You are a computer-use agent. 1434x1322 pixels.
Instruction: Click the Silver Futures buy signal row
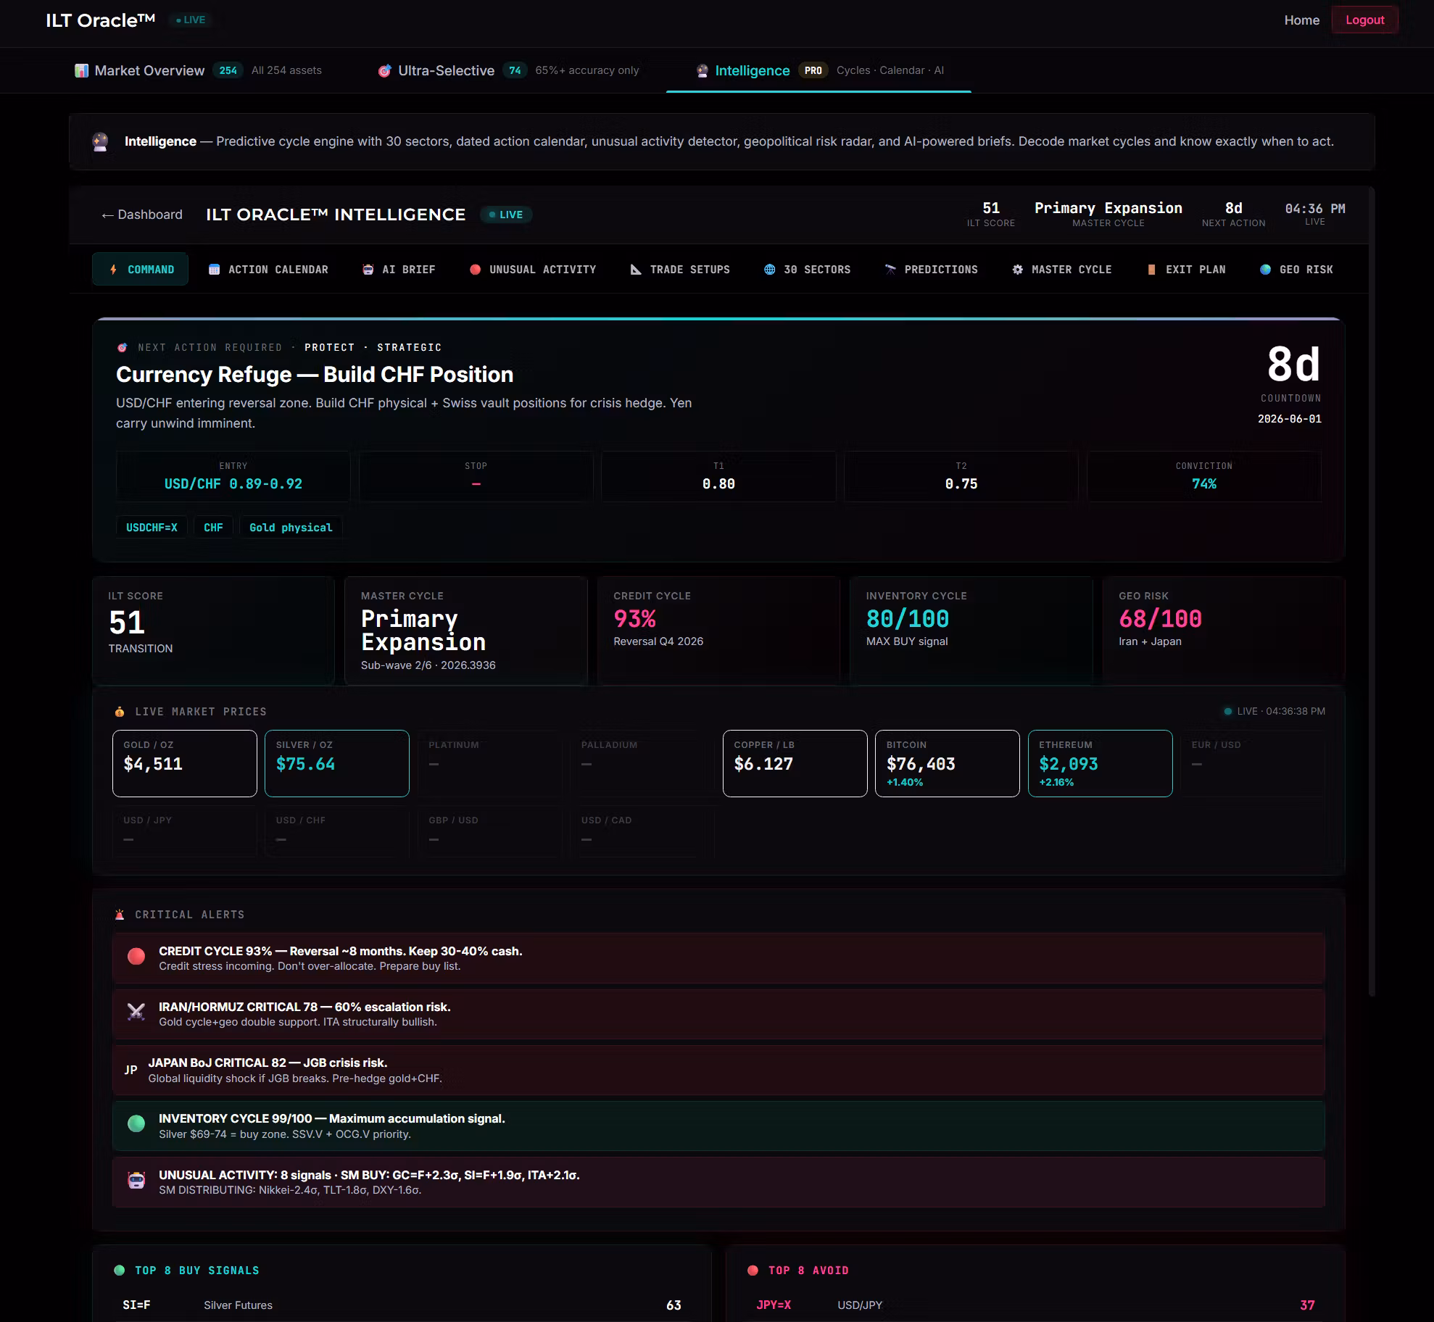(x=402, y=1305)
